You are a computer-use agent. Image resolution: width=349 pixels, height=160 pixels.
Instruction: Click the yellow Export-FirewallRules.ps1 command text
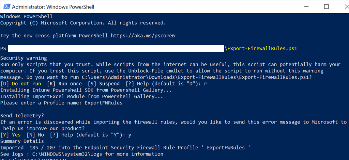coord(261,49)
